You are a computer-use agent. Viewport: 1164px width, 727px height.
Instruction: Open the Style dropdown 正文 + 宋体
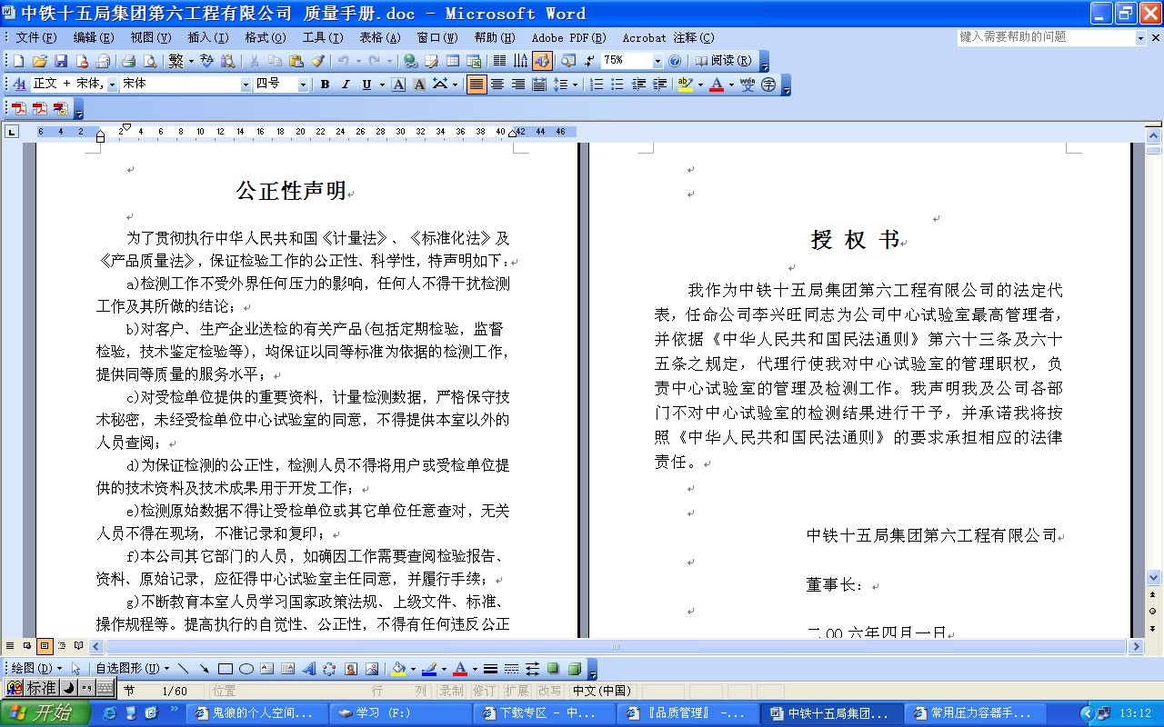coord(113,85)
